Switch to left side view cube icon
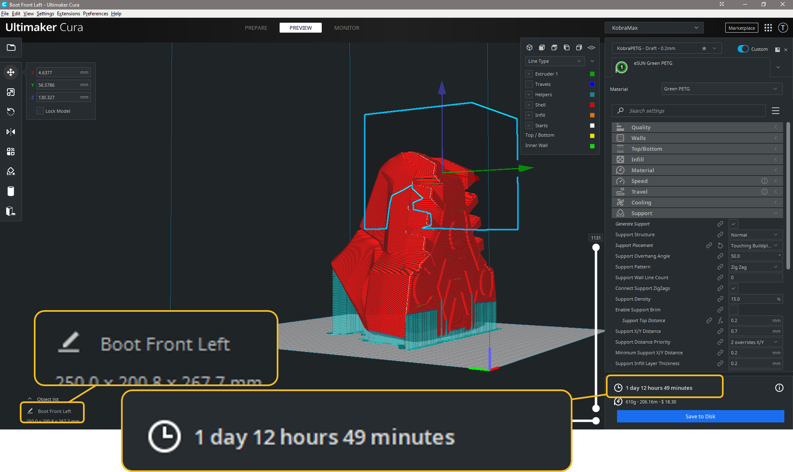This screenshot has width=793, height=472. point(567,47)
